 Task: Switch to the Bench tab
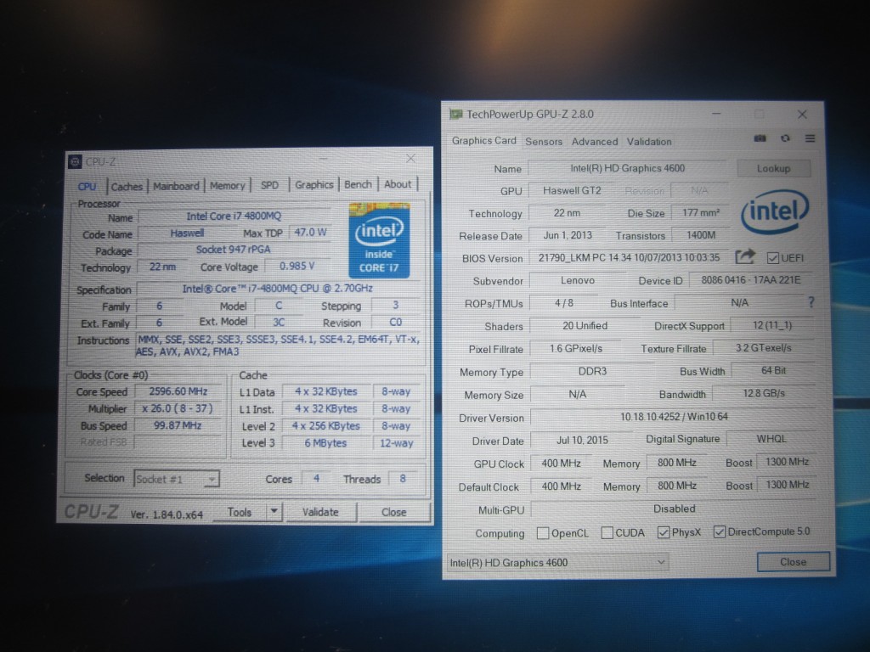click(x=358, y=184)
